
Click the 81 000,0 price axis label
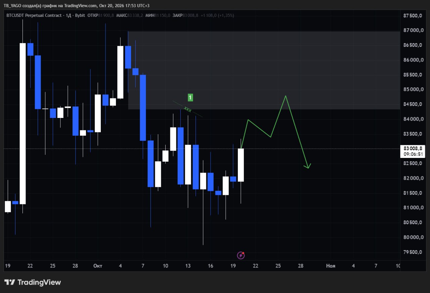[413, 208]
